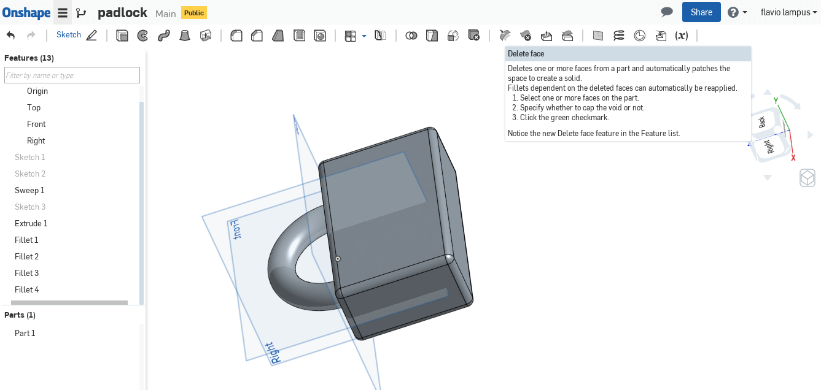The height and width of the screenshot is (390, 821).
Task: Select the Boolean tool icon
Action: click(x=411, y=36)
